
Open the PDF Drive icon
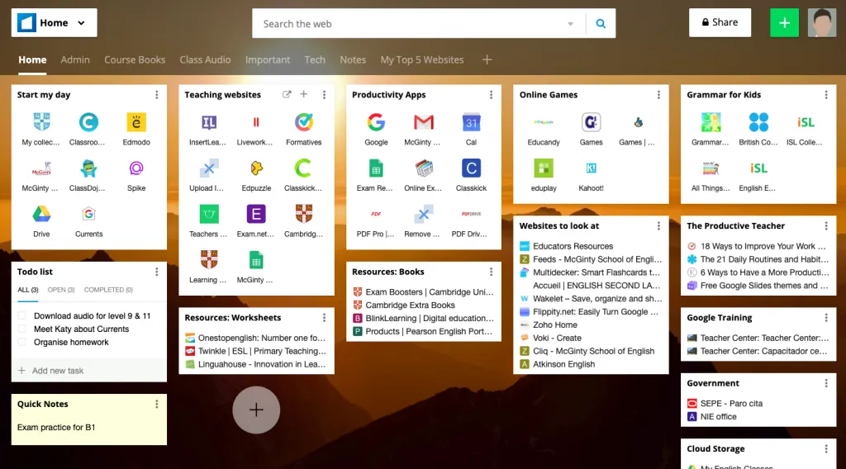click(471, 215)
